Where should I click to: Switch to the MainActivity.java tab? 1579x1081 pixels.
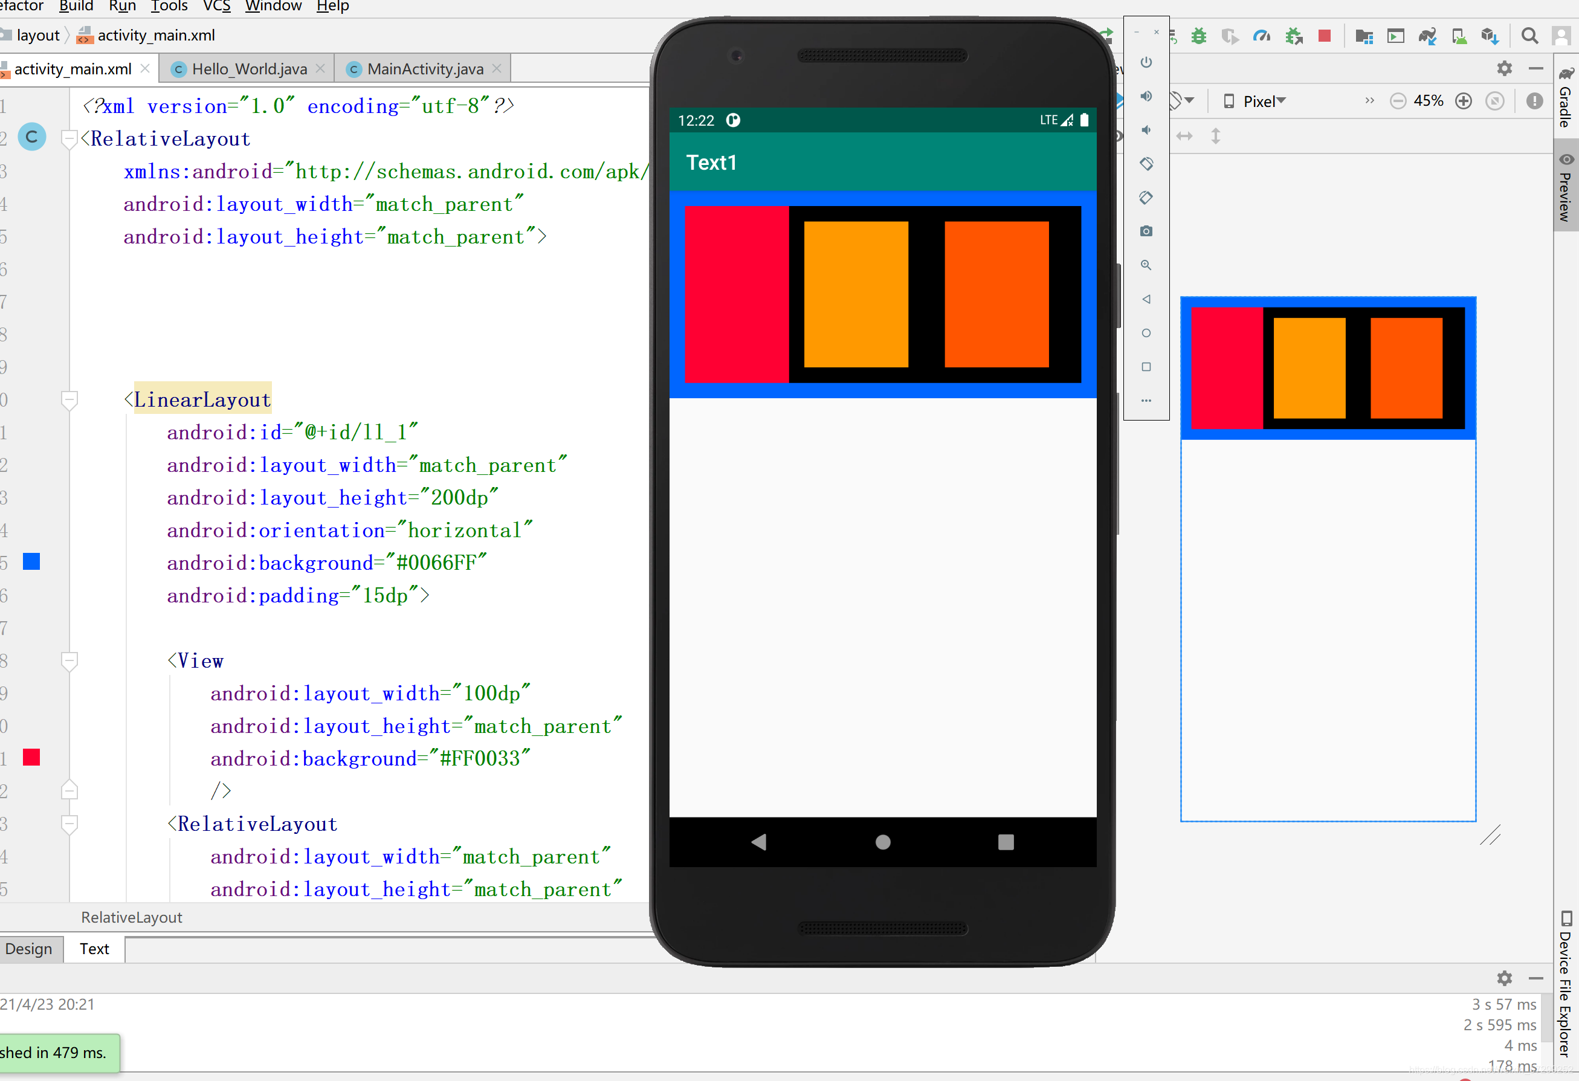pos(425,68)
